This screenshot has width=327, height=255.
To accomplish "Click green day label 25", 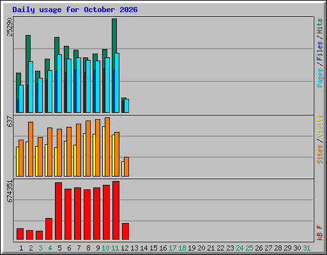I will (x=249, y=248).
